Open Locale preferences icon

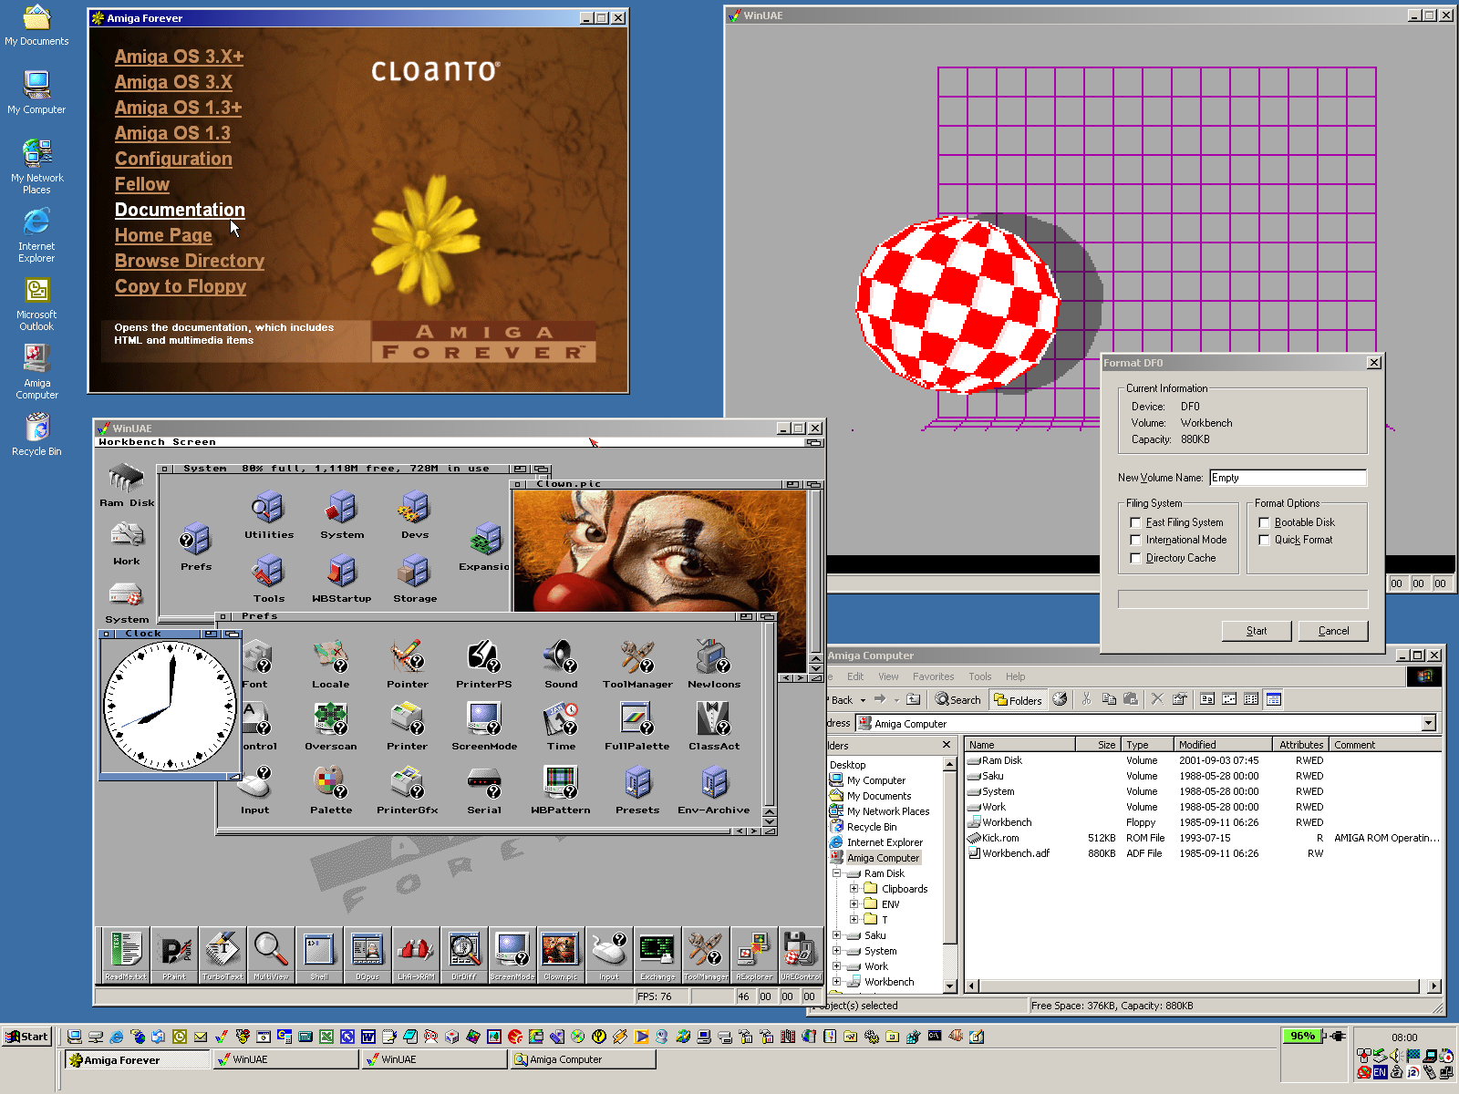point(331,665)
